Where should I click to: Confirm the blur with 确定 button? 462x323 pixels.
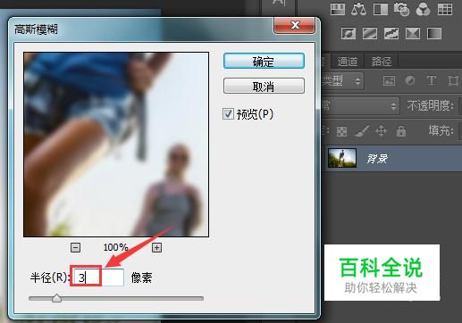[x=264, y=61]
